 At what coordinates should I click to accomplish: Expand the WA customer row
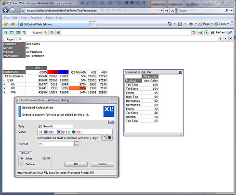point(4,92)
